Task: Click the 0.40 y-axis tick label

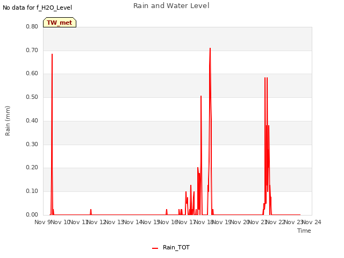Action: tap(32, 120)
